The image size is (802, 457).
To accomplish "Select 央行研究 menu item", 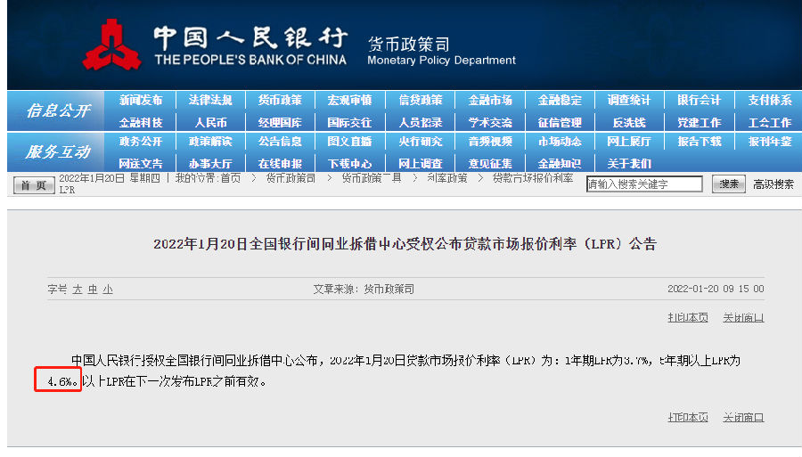I will [x=421, y=142].
